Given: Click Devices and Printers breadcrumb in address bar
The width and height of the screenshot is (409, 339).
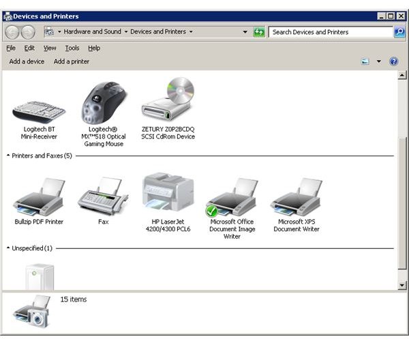Looking at the screenshot, I should pyautogui.click(x=158, y=32).
